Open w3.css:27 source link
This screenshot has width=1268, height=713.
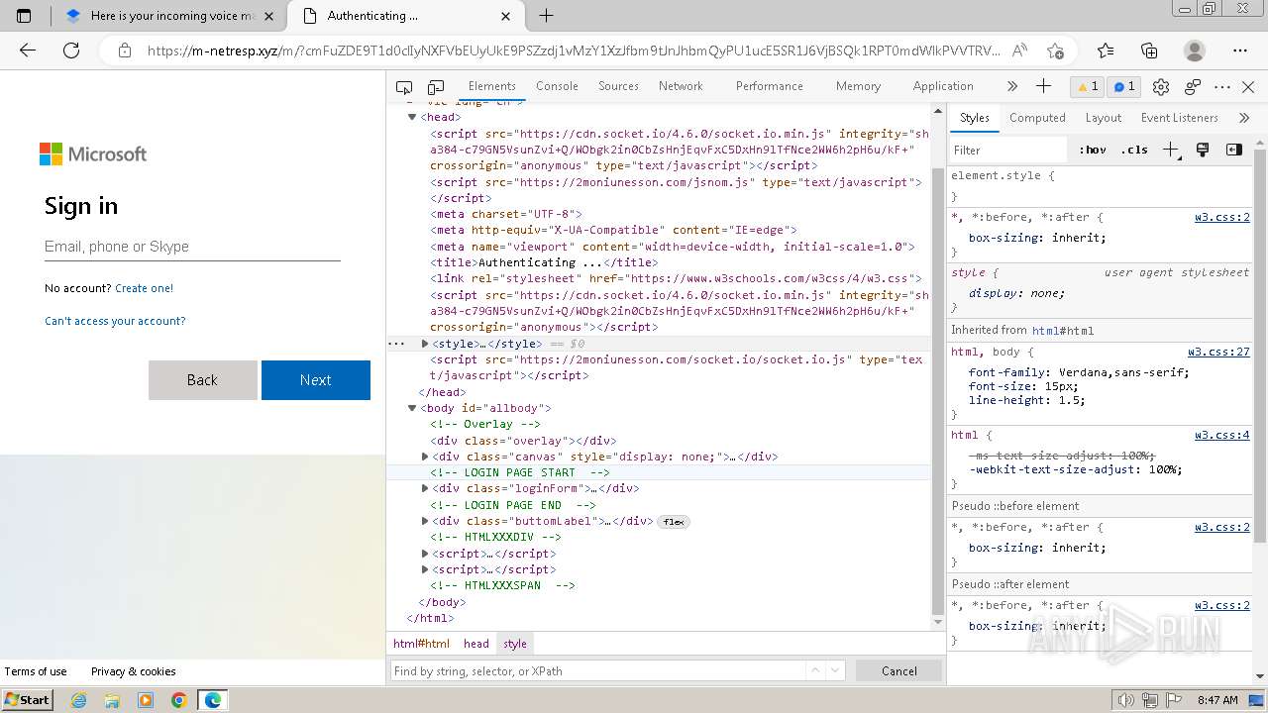[x=1218, y=352]
